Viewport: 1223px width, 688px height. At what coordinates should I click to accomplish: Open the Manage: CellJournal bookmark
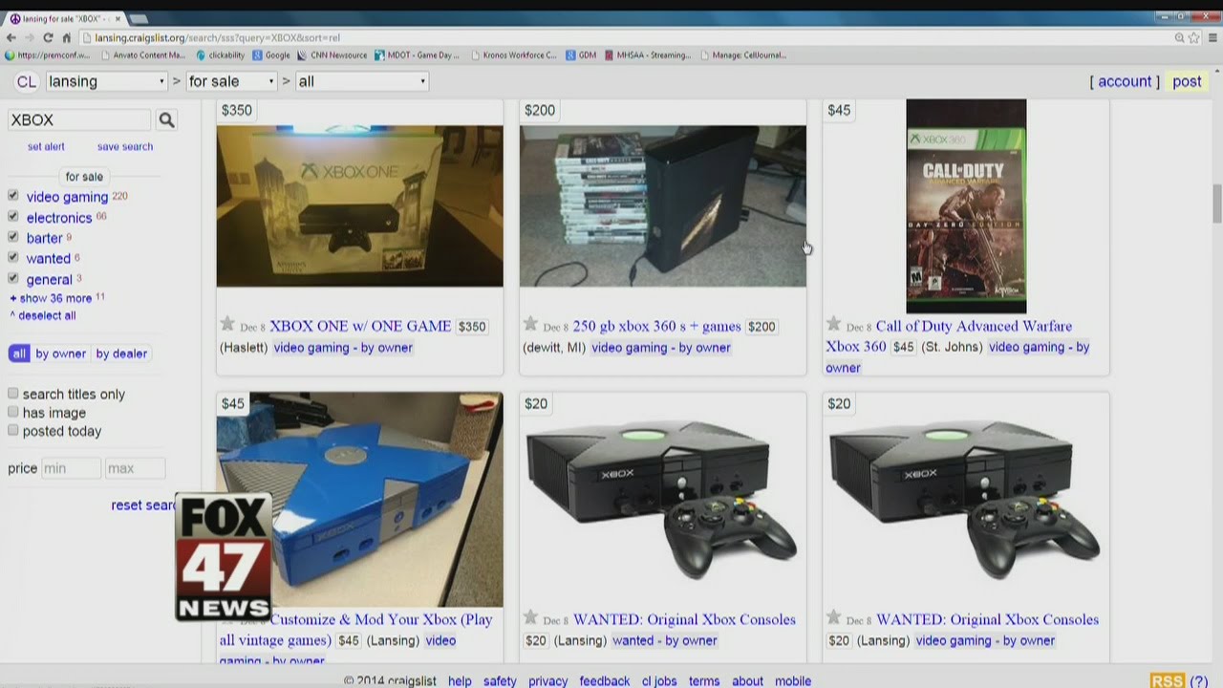pyautogui.click(x=743, y=55)
